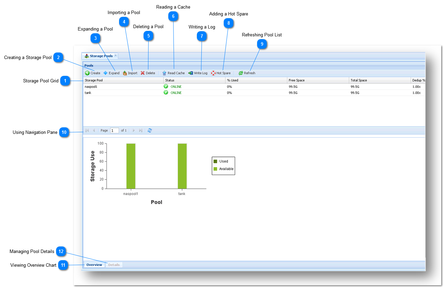Viewport: 444px width, 288px height.
Task: Click the red Delete pool icon
Action: [x=143, y=73]
